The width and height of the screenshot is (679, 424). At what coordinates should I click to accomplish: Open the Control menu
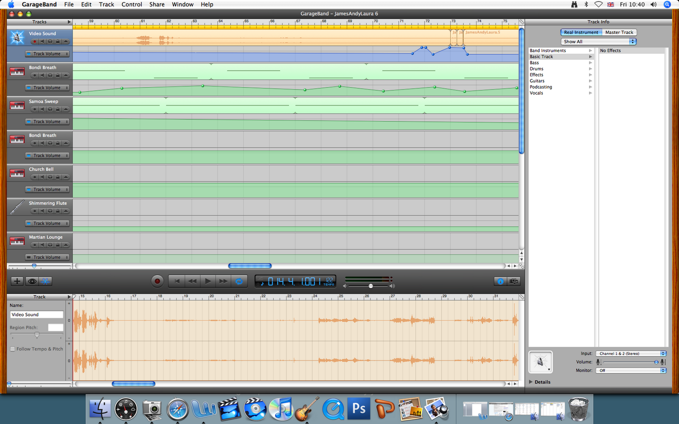pos(132,4)
